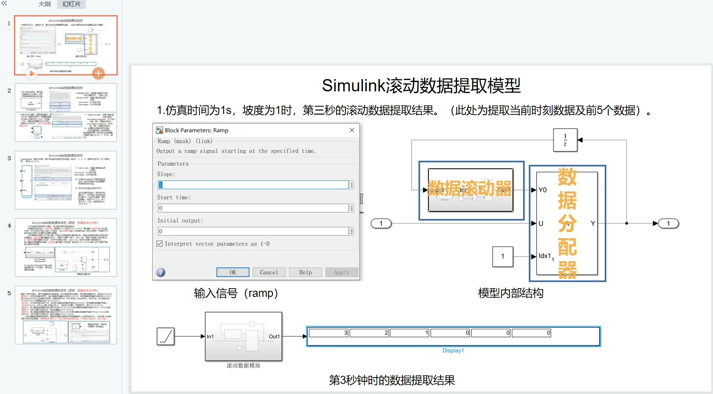Select the input port 1 oval

click(x=381, y=223)
